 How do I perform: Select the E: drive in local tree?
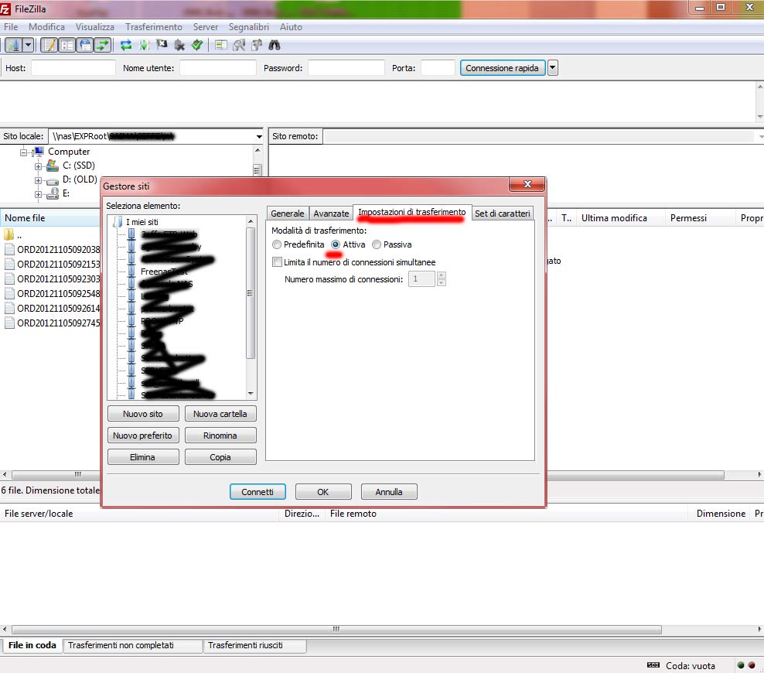(66, 193)
